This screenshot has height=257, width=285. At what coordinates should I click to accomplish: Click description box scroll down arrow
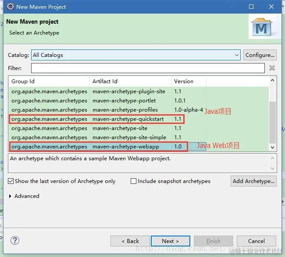[272, 168]
